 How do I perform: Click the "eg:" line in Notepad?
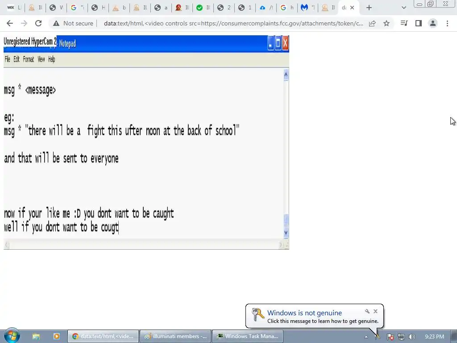pyautogui.click(x=9, y=117)
